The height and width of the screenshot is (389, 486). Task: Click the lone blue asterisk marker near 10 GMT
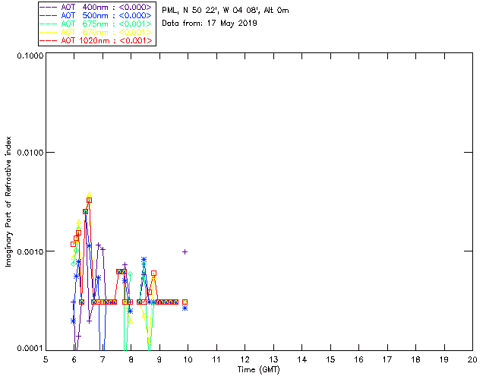(185, 308)
